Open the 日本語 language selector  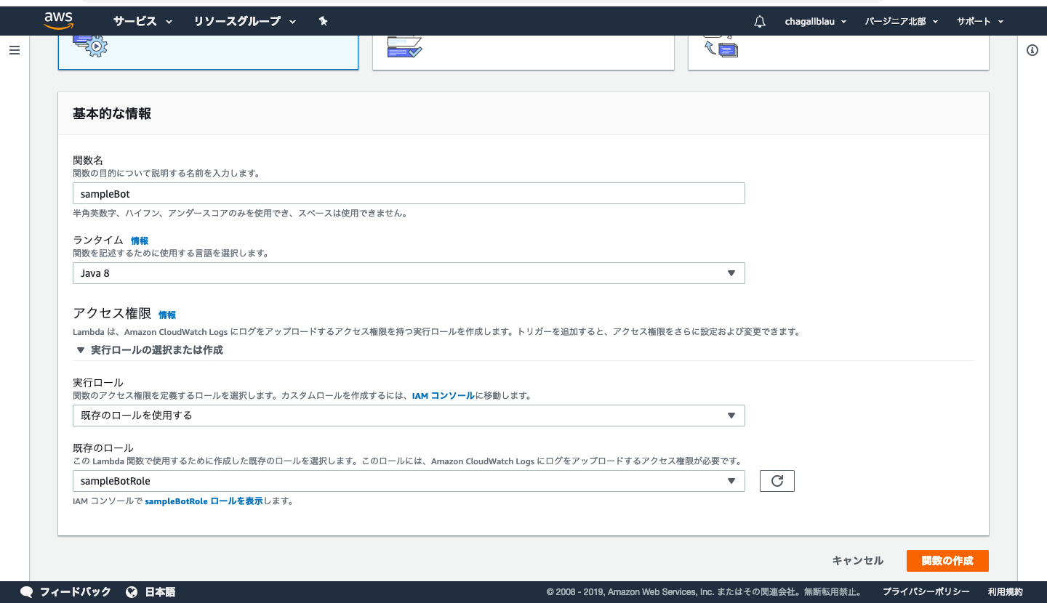point(151,592)
